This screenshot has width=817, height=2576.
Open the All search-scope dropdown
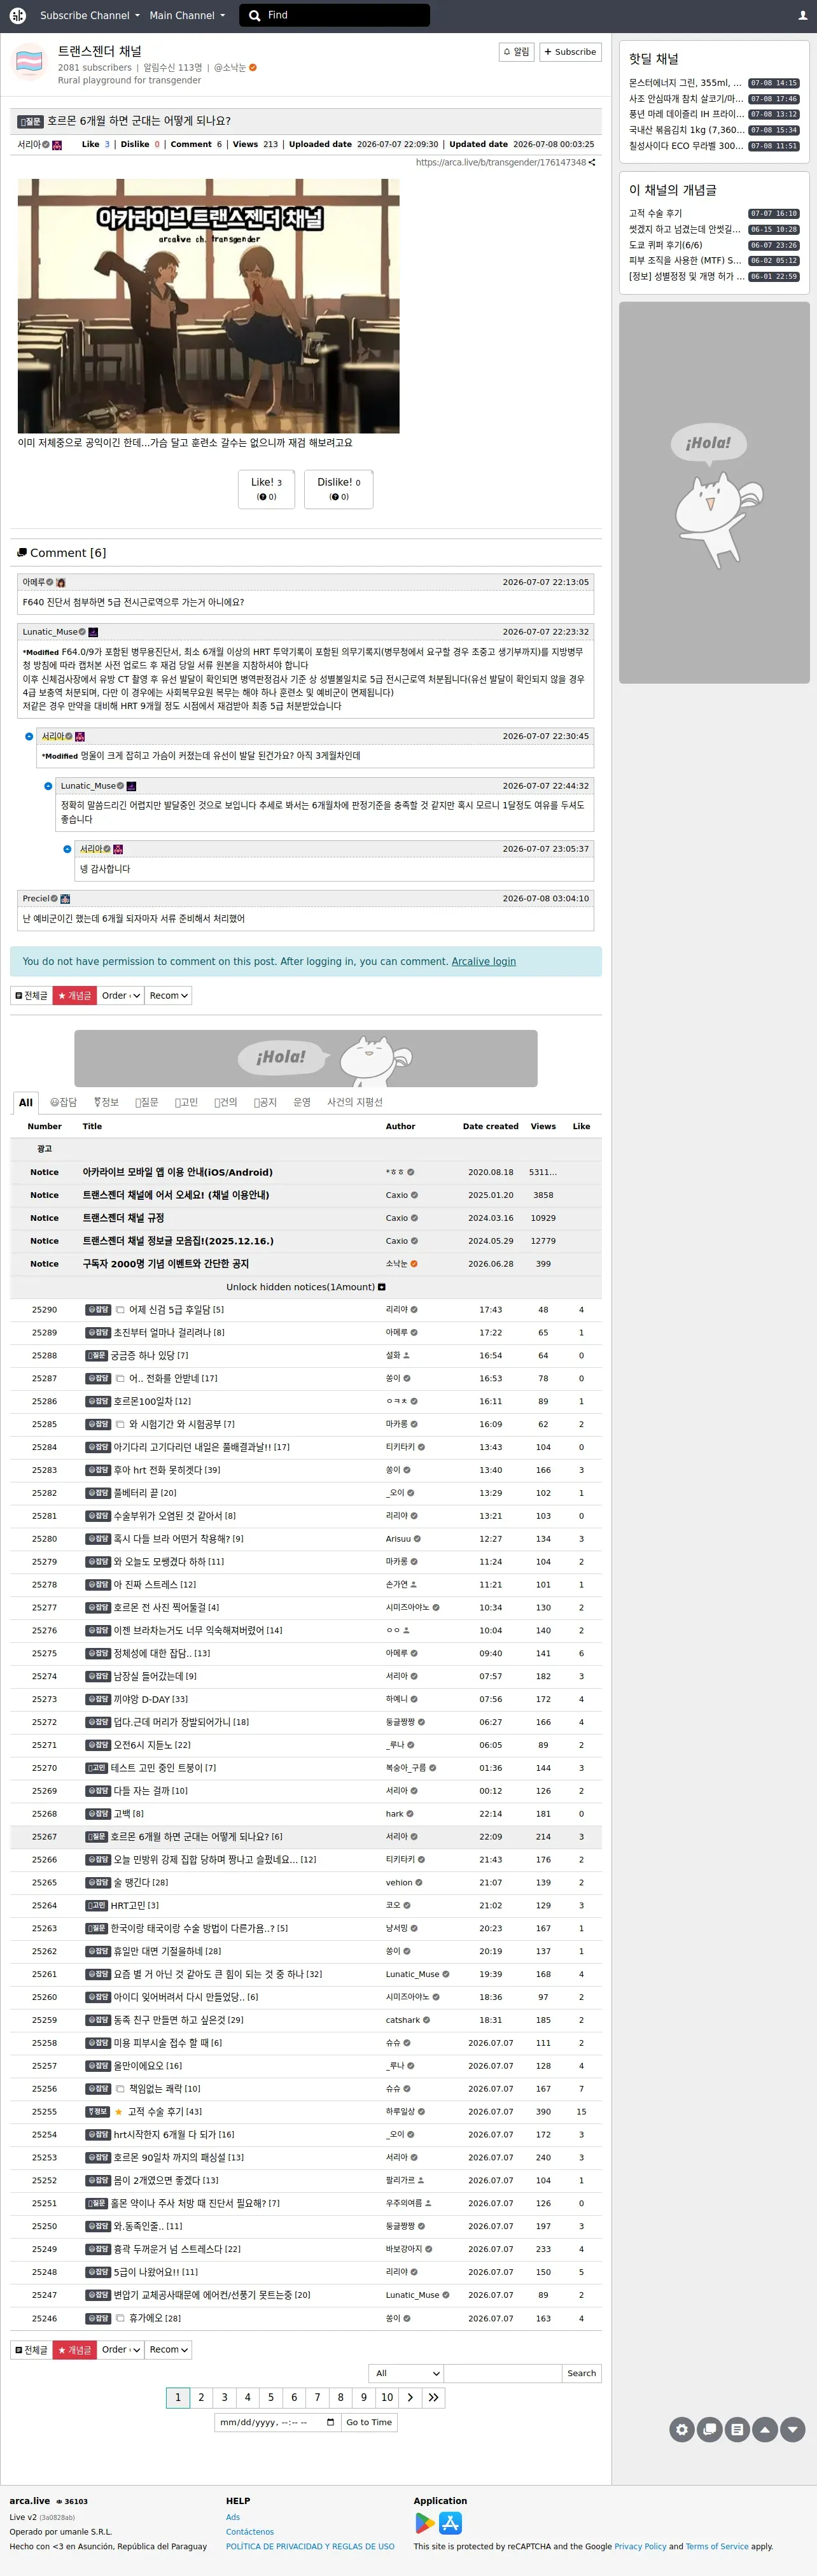(x=405, y=2373)
